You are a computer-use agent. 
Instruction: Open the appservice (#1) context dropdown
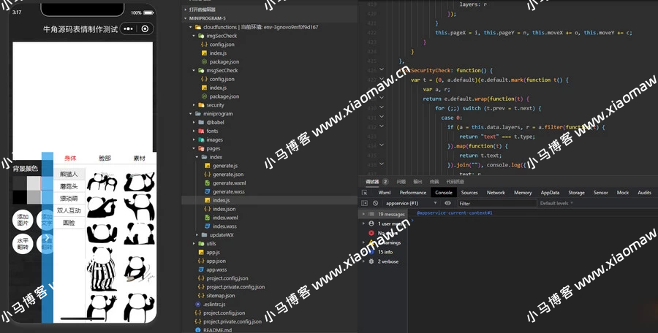point(411,203)
